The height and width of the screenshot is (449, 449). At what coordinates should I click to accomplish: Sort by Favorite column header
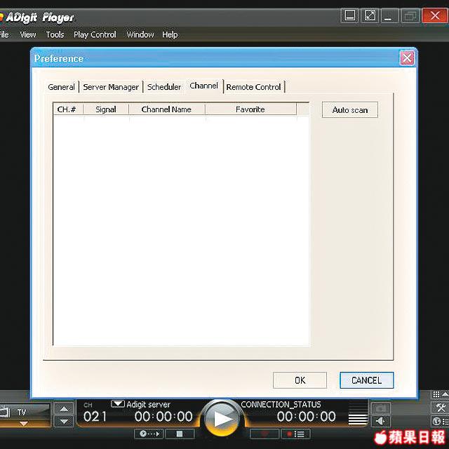tap(250, 109)
